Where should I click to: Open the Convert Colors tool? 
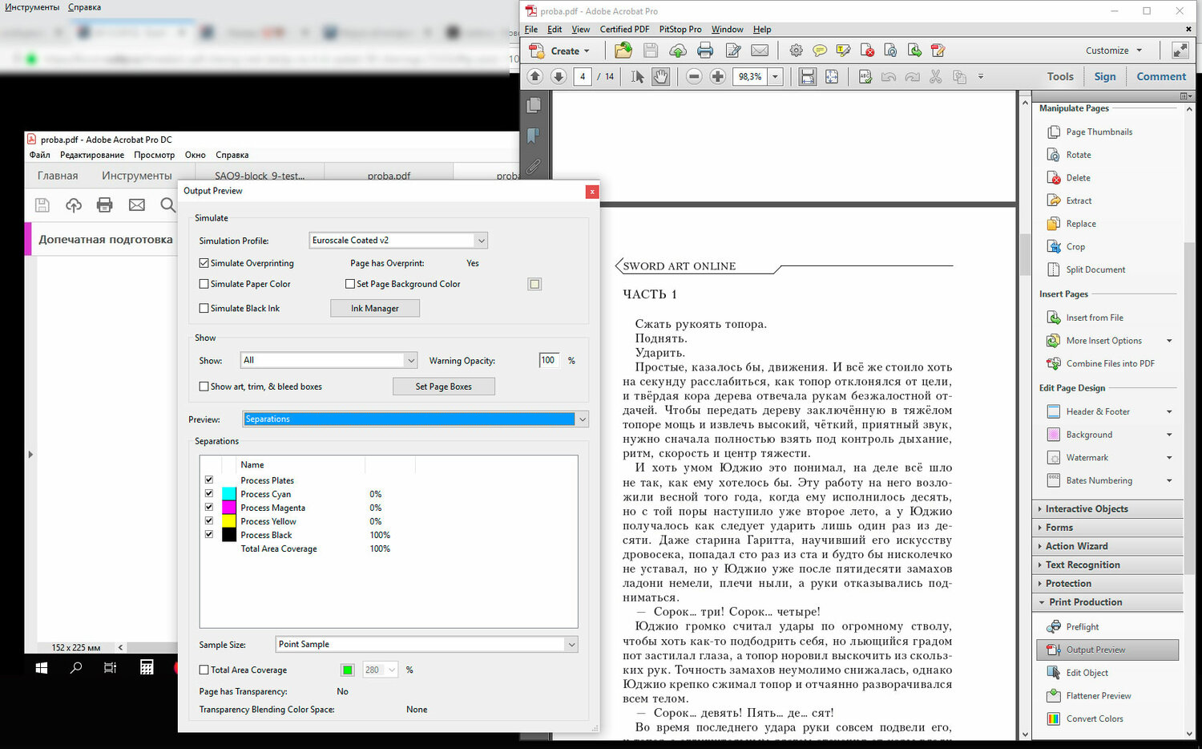coord(1094,719)
